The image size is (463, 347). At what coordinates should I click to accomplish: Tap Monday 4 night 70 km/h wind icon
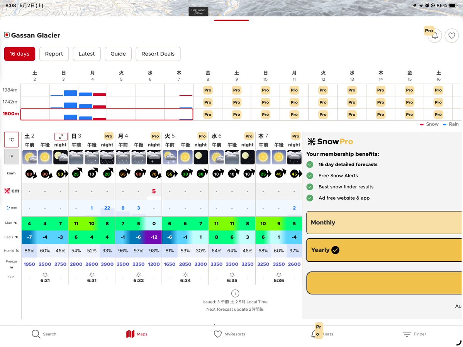(155, 174)
